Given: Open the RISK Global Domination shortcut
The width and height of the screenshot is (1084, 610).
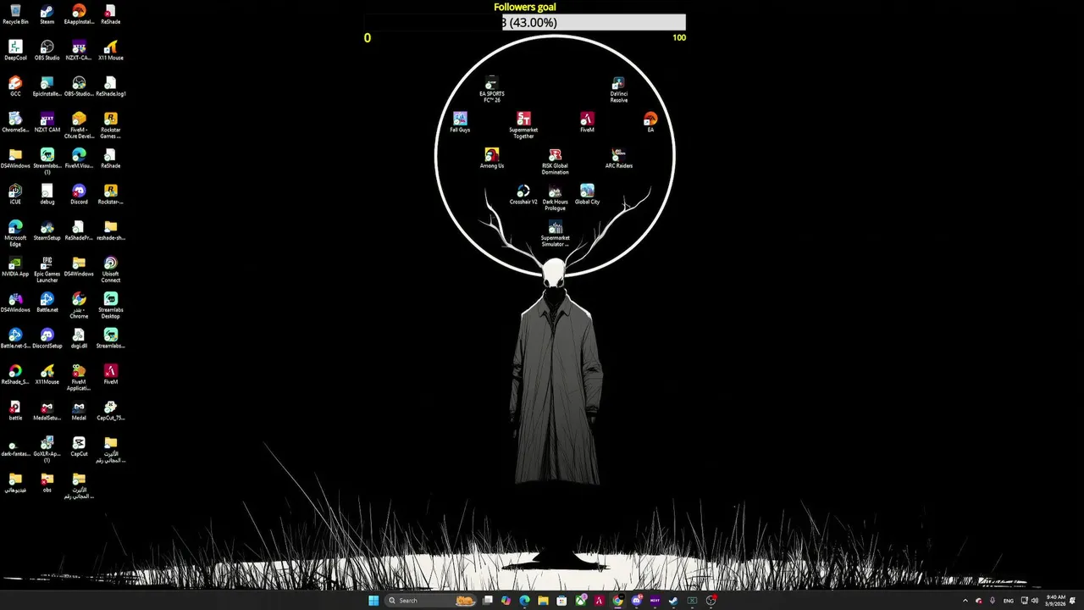Looking at the screenshot, I should [x=556, y=161].
